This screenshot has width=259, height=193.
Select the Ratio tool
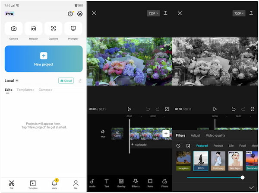pos(150,182)
